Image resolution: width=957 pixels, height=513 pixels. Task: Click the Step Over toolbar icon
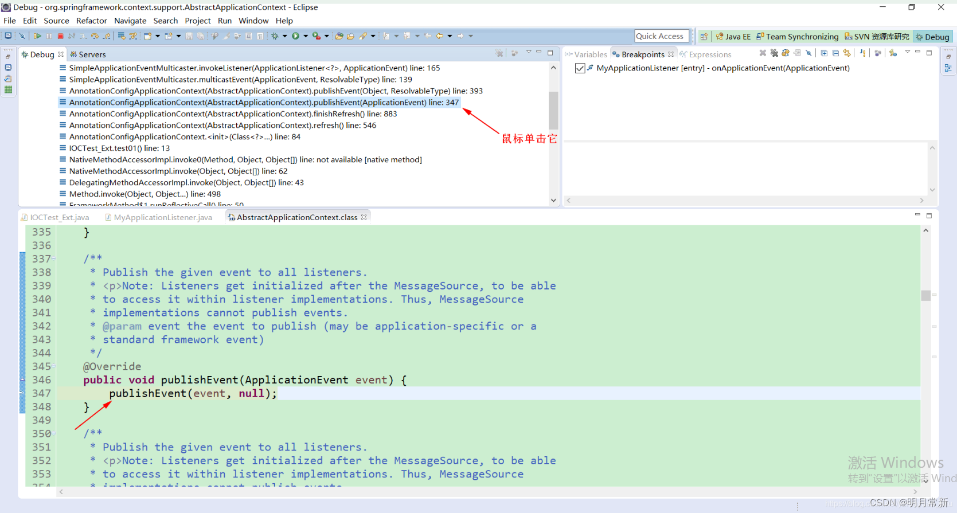point(95,36)
